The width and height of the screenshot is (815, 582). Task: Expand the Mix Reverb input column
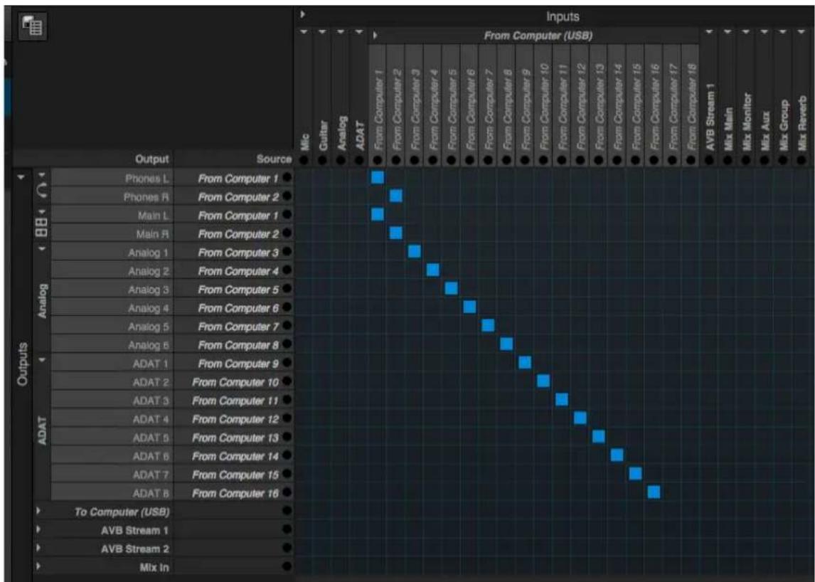802,32
